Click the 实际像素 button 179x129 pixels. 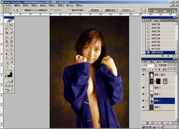tap(95, 10)
